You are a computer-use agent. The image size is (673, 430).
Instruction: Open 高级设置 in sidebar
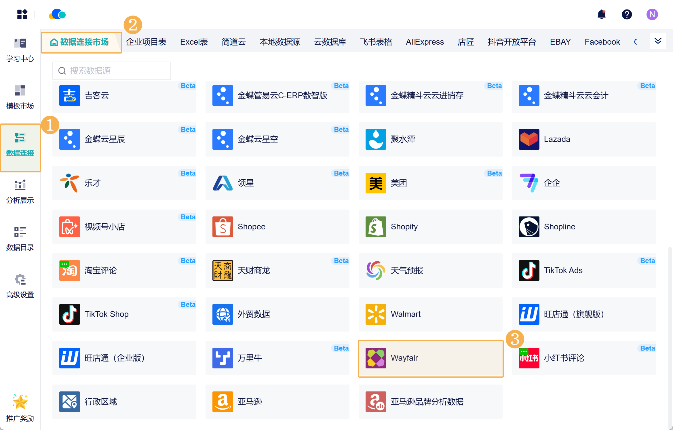click(20, 286)
